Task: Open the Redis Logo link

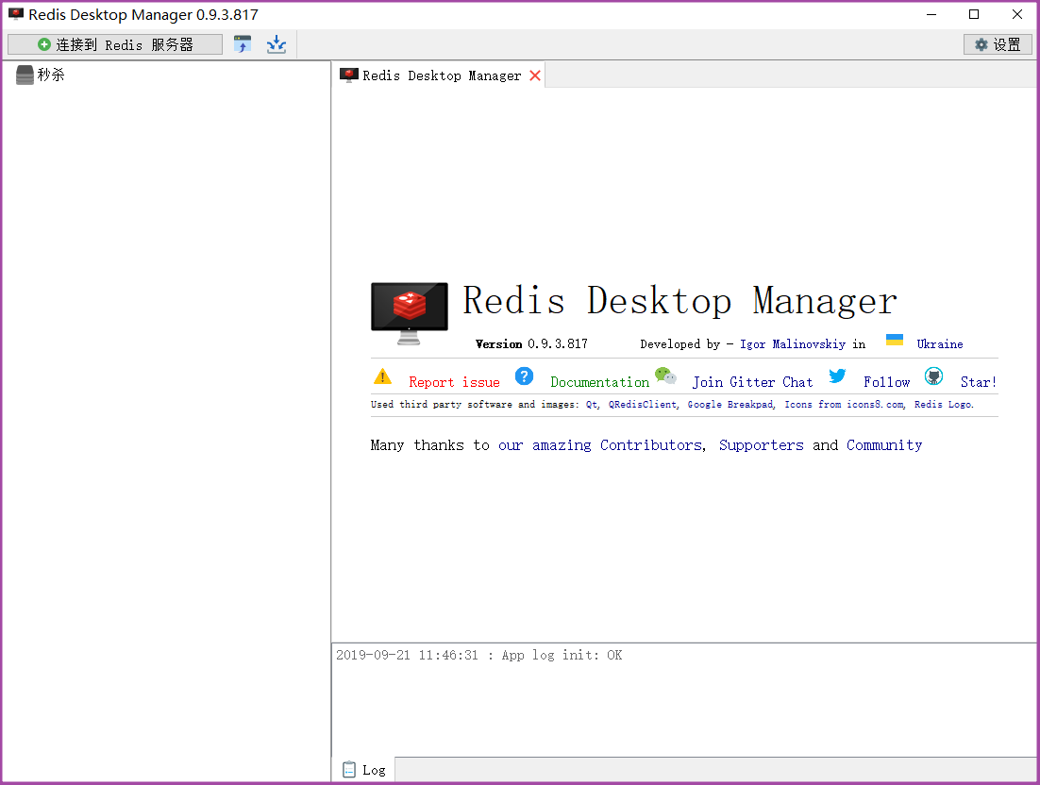Action: coord(943,405)
